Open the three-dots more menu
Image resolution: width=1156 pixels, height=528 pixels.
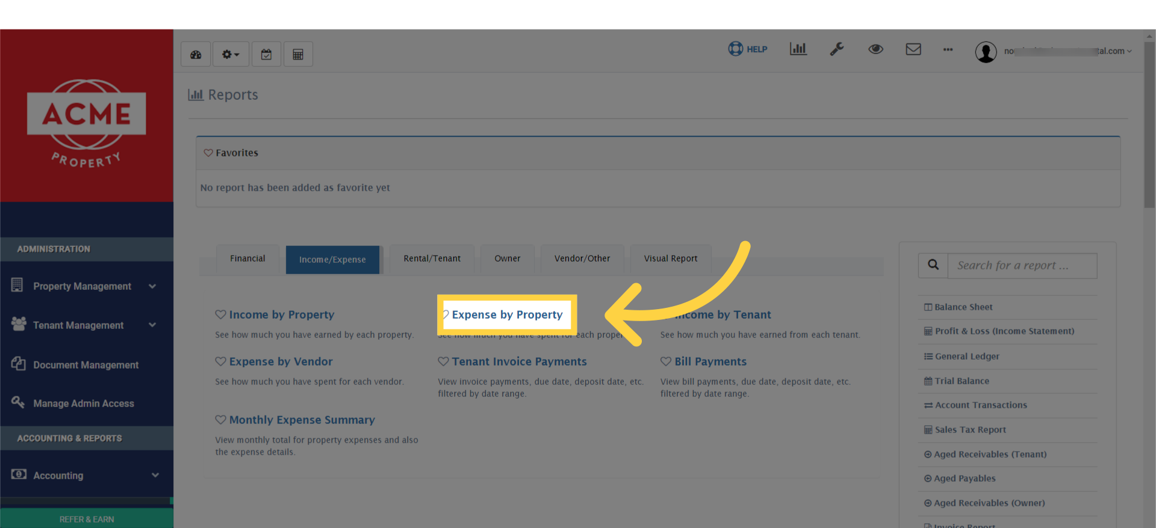(948, 49)
